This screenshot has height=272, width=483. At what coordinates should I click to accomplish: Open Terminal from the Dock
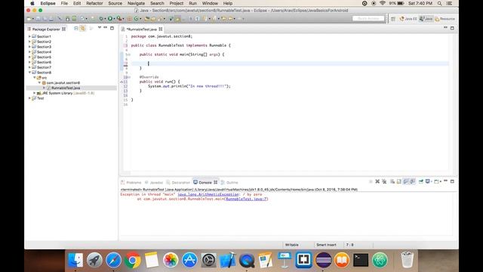coord(361,260)
